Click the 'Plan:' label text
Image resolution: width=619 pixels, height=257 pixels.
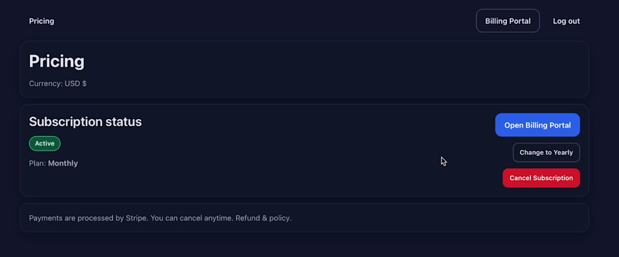(37, 163)
